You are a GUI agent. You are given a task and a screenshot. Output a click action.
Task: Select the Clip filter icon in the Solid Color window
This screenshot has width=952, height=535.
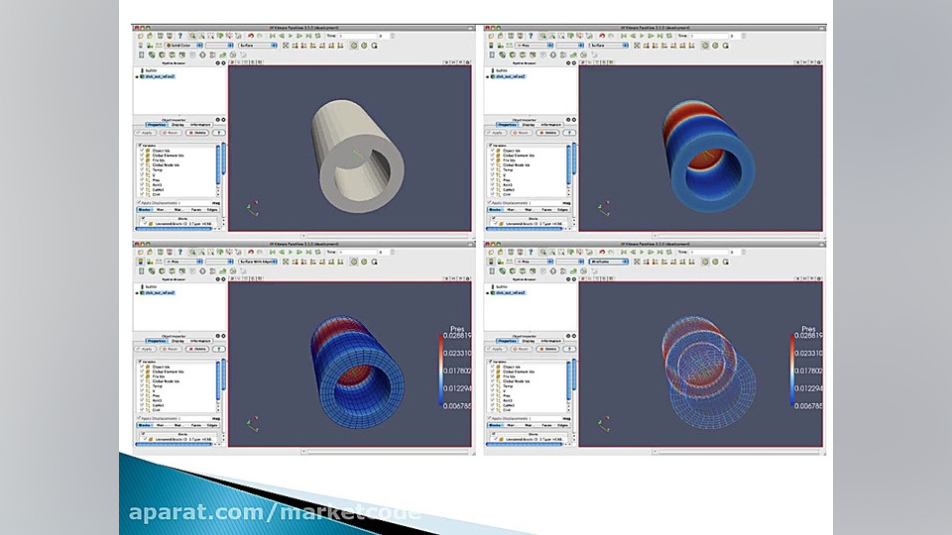point(162,54)
